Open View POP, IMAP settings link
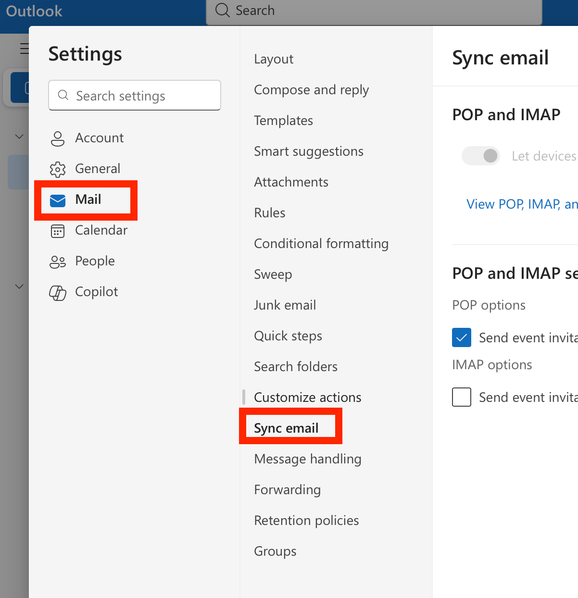 click(x=522, y=204)
